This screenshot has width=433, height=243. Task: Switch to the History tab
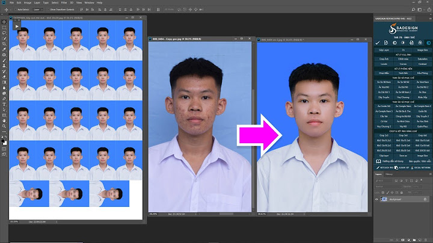(389, 174)
